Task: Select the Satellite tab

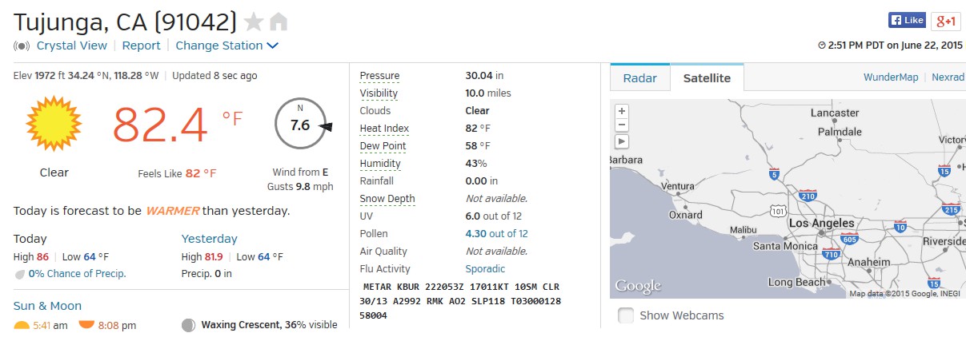Action: click(707, 77)
